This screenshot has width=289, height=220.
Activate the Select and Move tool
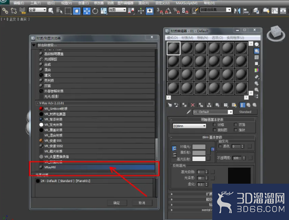(86, 11)
